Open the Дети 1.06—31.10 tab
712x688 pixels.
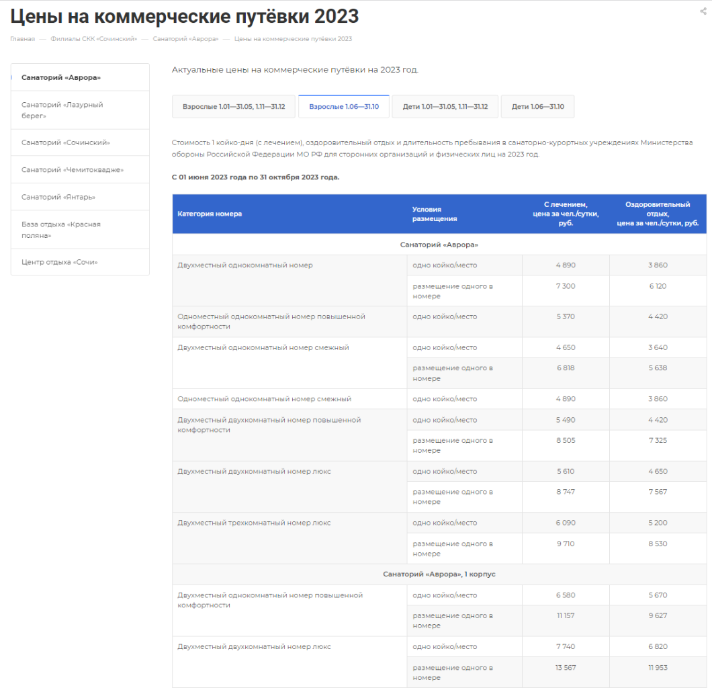537,107
